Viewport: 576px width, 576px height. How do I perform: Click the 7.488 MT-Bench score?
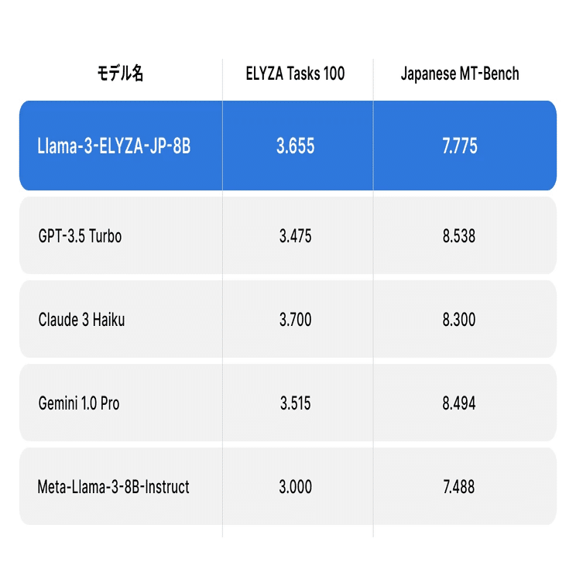pos(459,487)
